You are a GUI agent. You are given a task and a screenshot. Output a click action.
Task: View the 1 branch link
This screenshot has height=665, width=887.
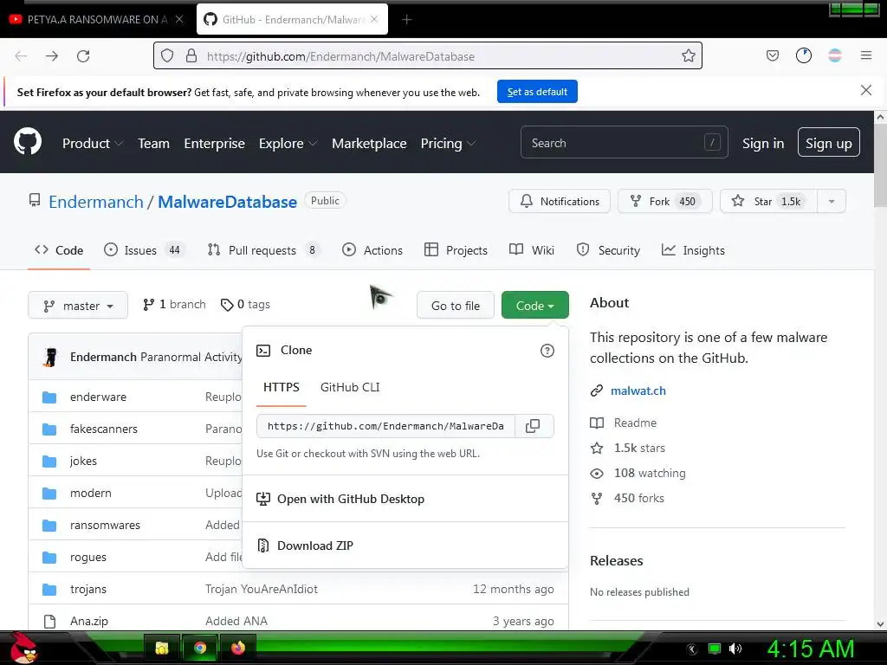[174, 304]
